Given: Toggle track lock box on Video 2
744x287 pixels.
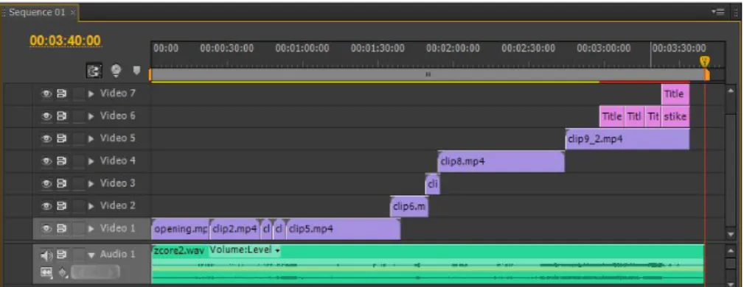Looking at the screenshot, I should click(x=79, y=206).
